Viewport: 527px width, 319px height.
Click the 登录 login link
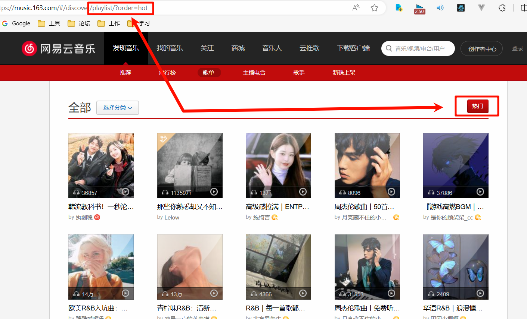[x=517, y=48]
